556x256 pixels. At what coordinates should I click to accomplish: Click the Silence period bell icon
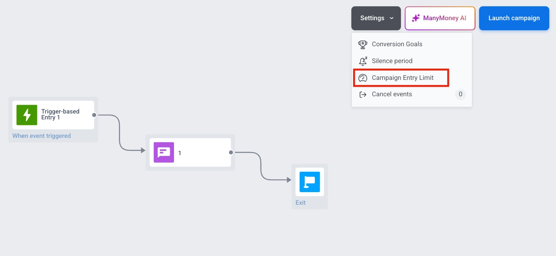pos(363,61)
